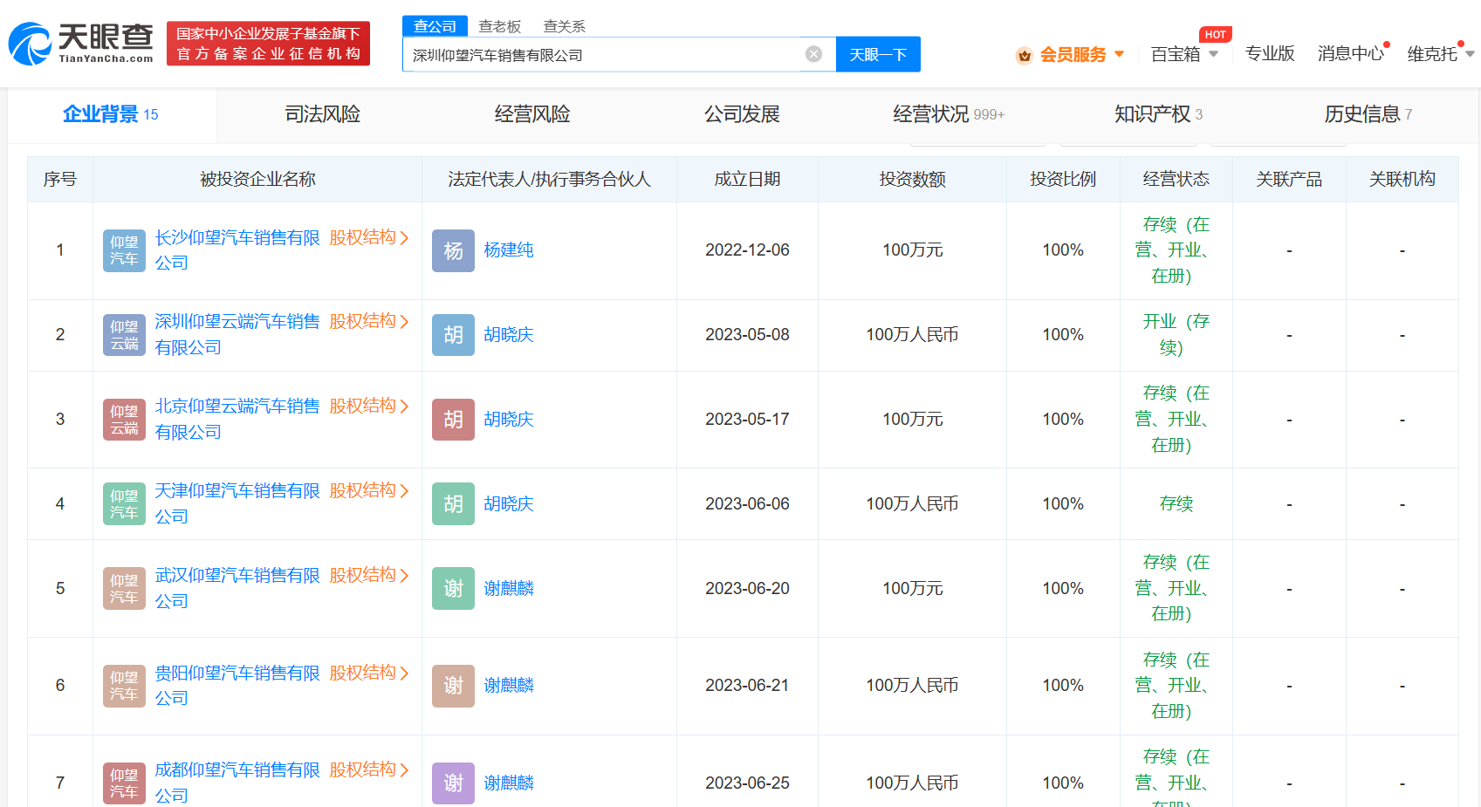Open the 公司发展 tab
Viewport: 1481px width, 807px height.
742,114
